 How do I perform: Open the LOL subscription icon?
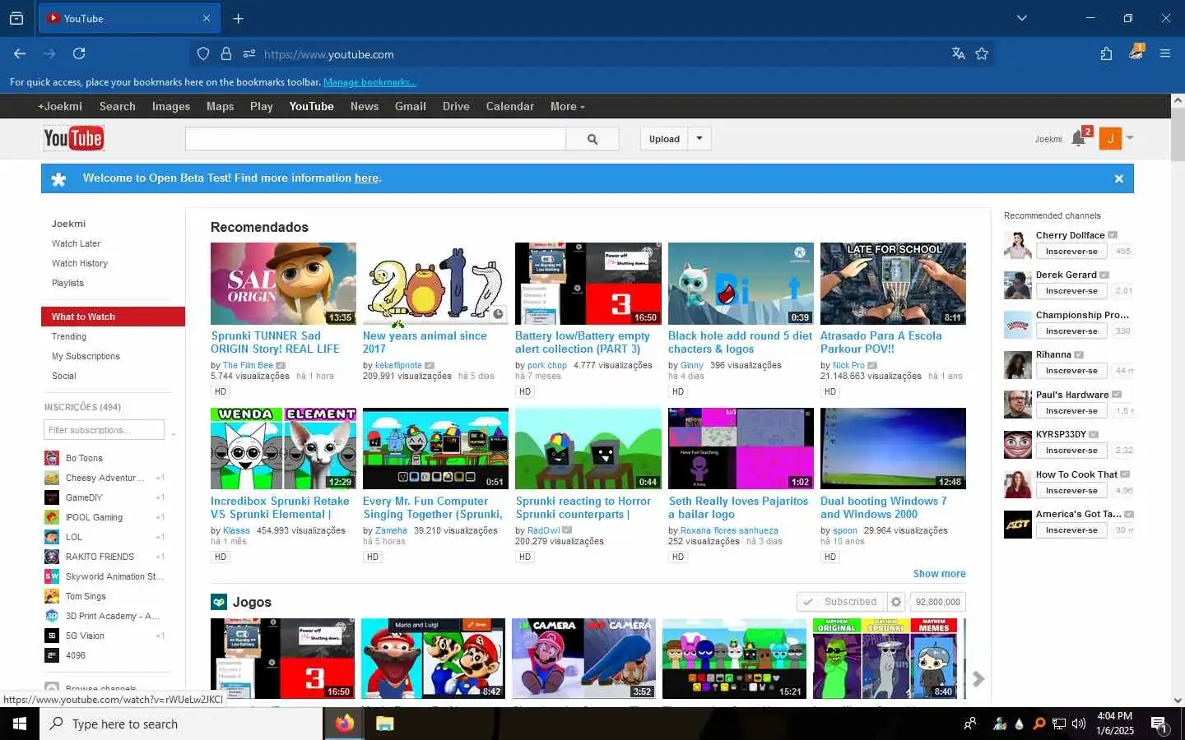51,537
